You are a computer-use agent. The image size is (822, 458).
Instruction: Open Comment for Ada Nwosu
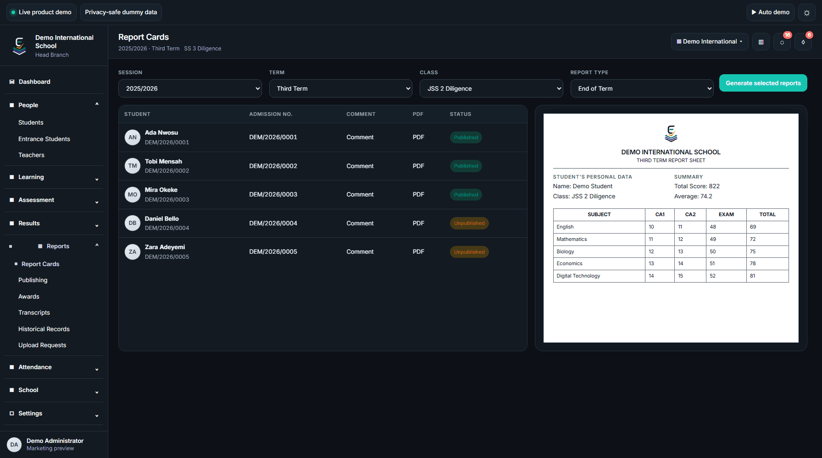tap(360, 137)
